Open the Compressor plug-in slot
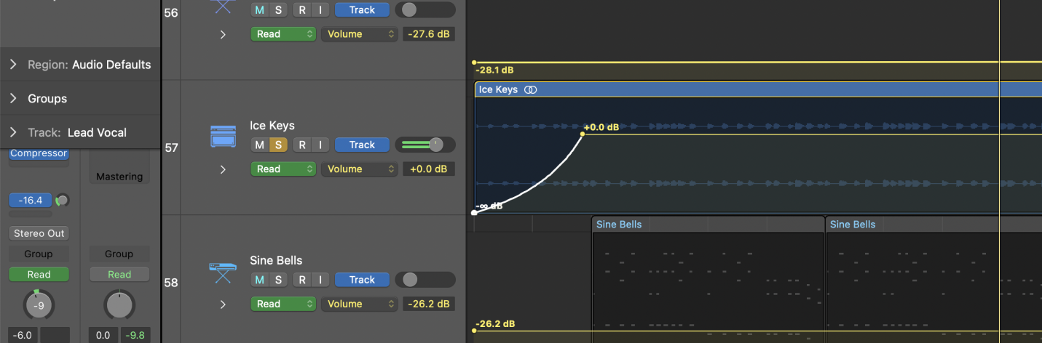This screenshot has width=1042, height=343. point(39,153)
